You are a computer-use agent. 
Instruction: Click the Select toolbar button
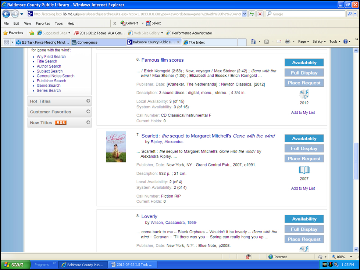pos(154,23)
